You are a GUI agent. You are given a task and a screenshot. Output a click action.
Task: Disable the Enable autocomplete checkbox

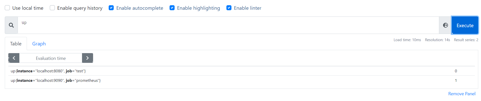coord(111,8)
